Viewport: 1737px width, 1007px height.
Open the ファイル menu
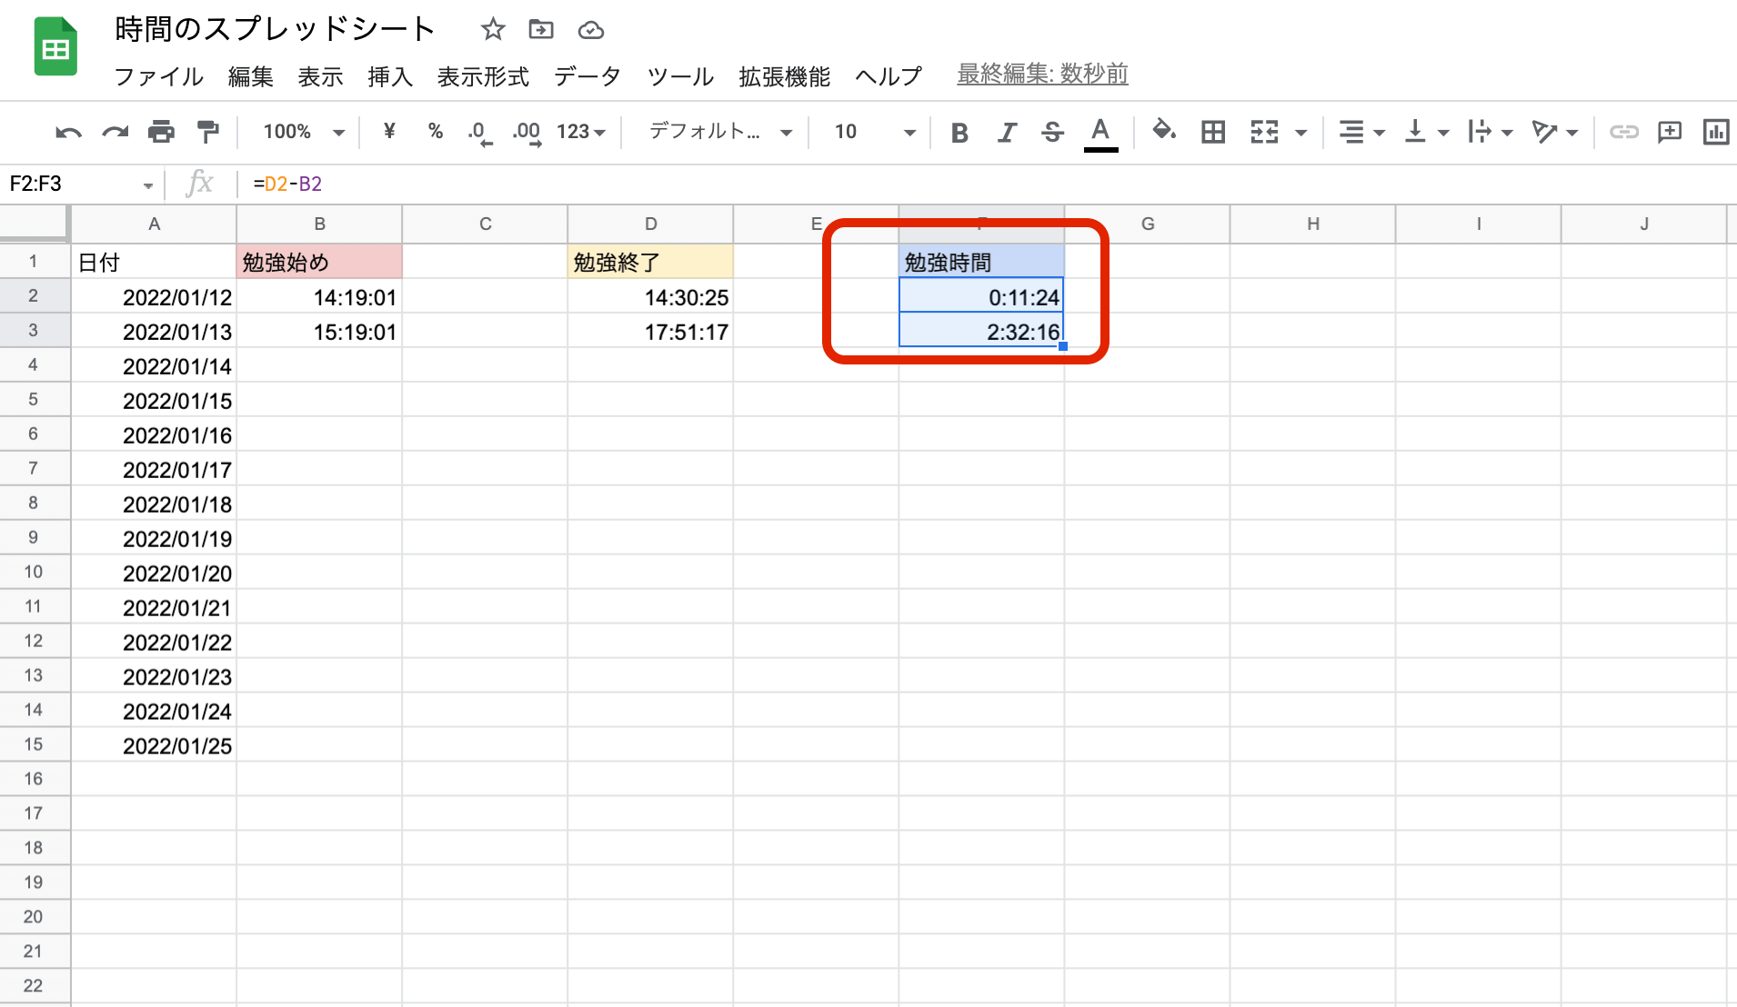[159, 76]
